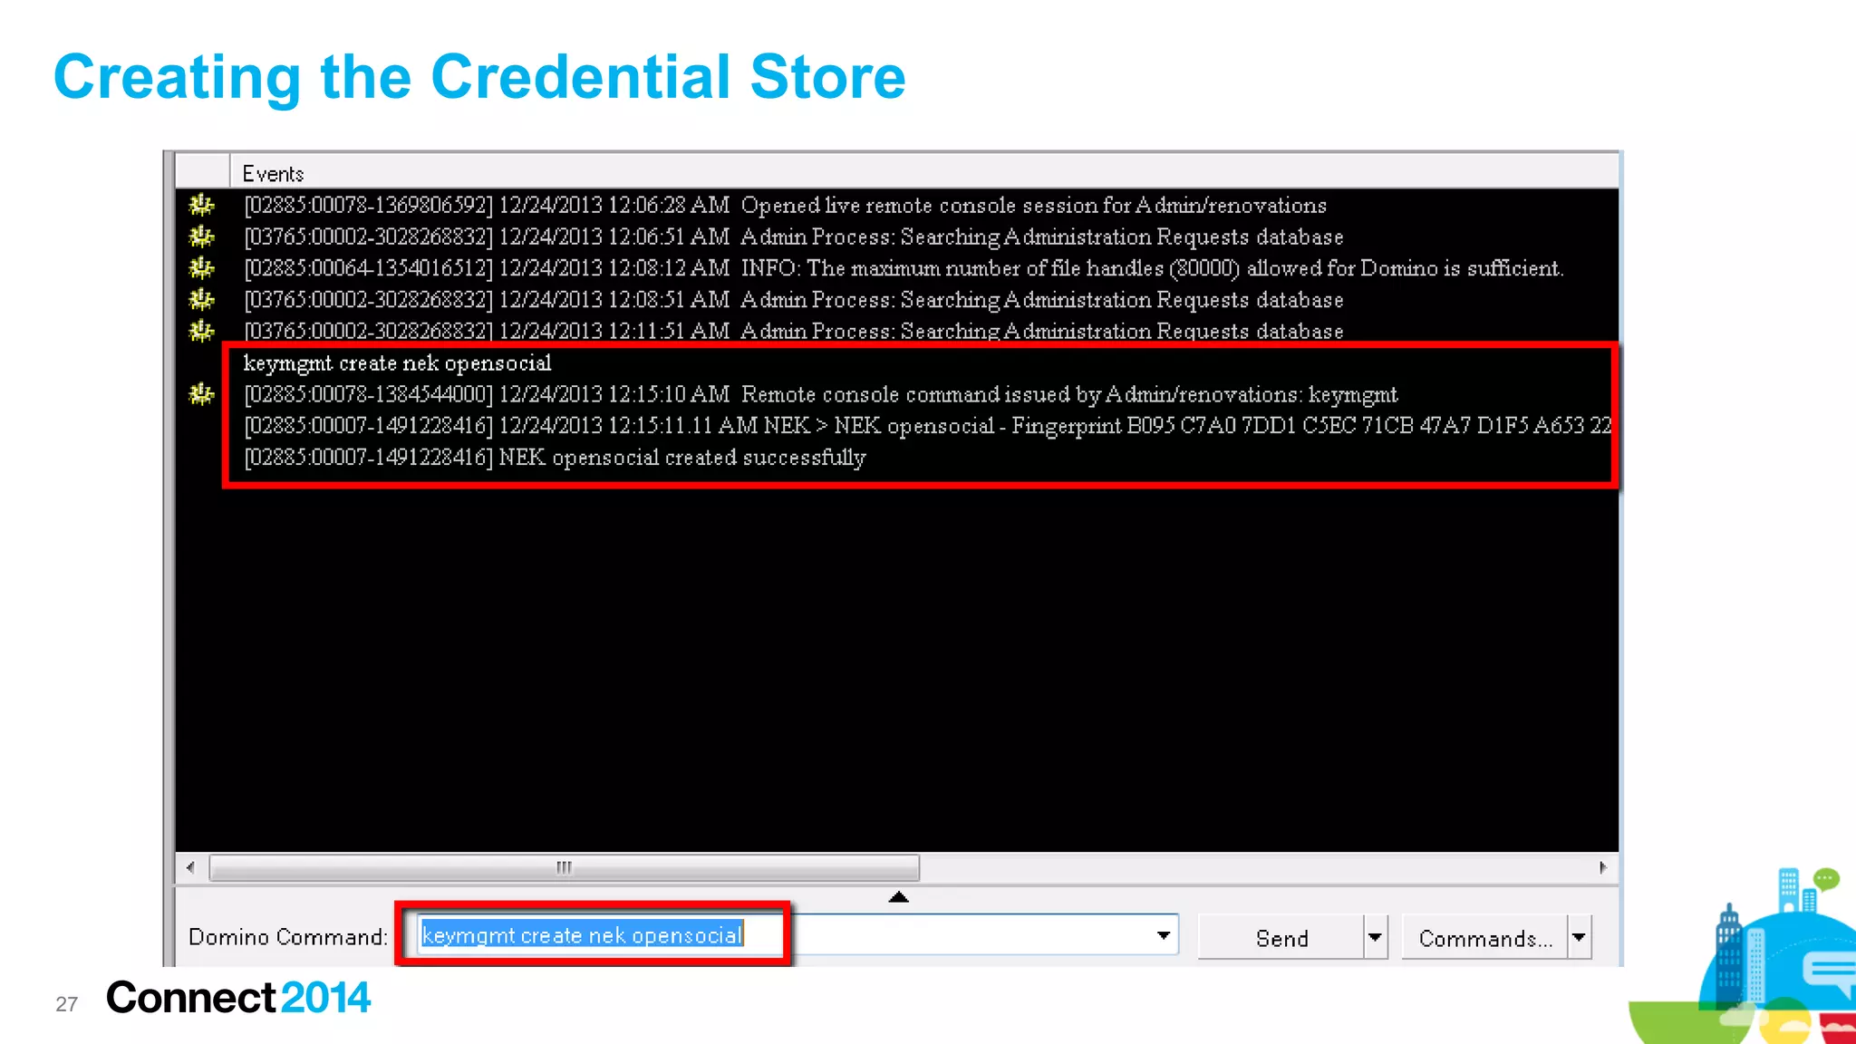Open the dropdown arrow next to Commands...
This screenshot has height=1044, width=1856.
pyautogui.click(x=1580, y=937)
